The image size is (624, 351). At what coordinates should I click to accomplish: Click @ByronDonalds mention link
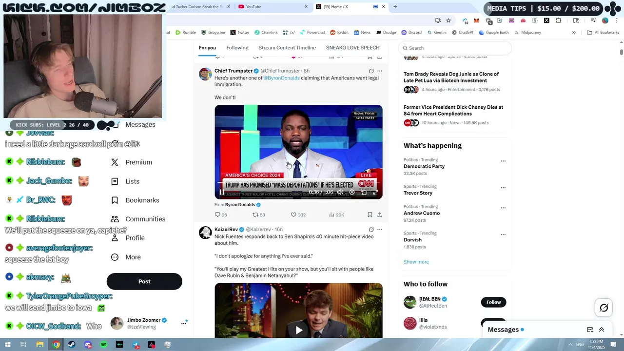(x=282, y=78)
